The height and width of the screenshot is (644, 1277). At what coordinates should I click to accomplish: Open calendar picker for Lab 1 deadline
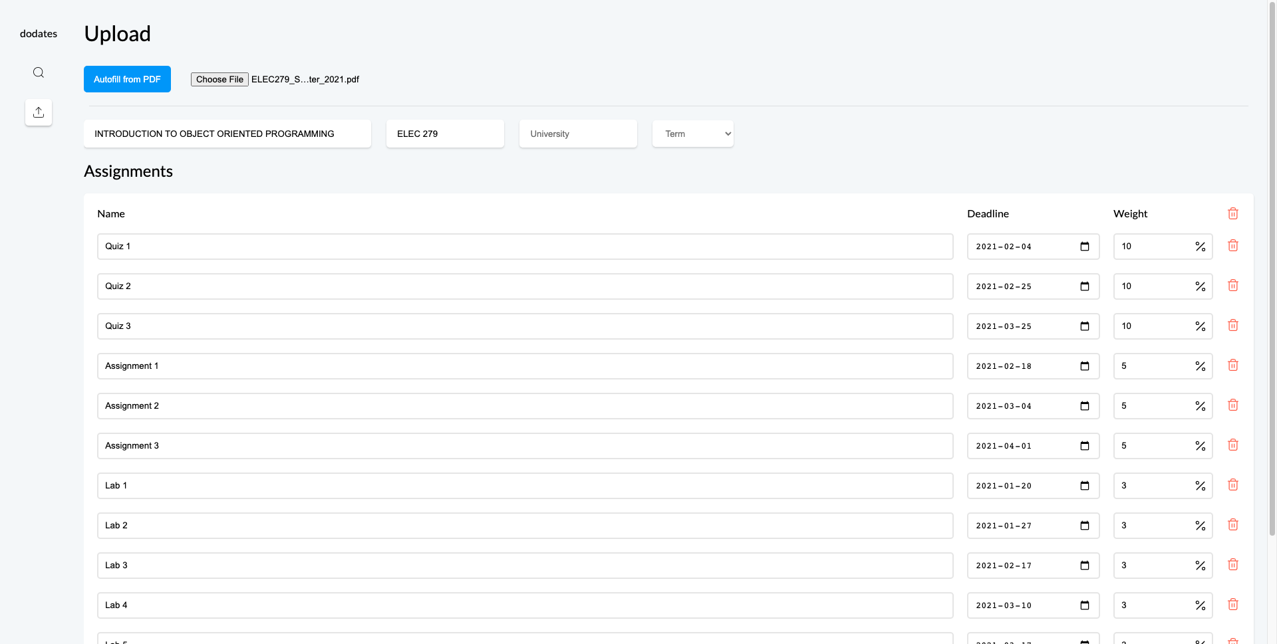coord(1085,486)
